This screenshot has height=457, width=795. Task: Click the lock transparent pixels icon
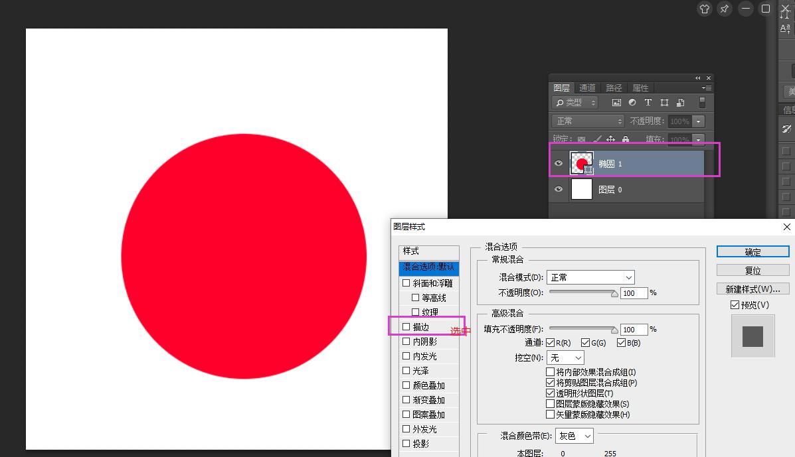tap(582, 139)
